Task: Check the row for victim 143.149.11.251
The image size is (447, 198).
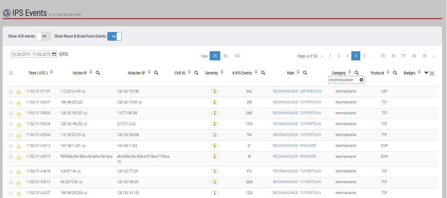Action: tap(11, 146)
